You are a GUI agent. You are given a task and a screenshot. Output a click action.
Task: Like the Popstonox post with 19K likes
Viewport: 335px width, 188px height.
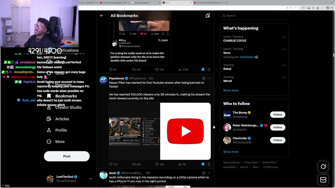pos(159,164)
